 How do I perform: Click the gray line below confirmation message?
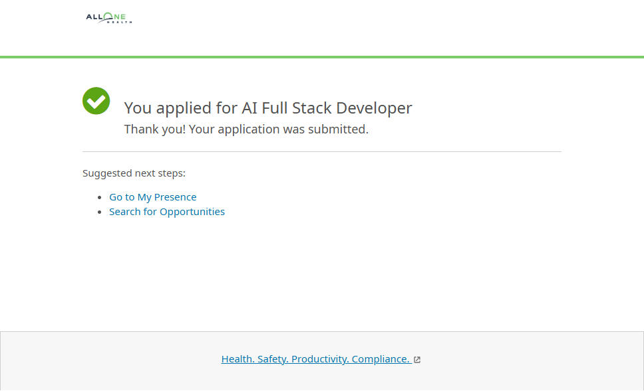click(322, 151)
